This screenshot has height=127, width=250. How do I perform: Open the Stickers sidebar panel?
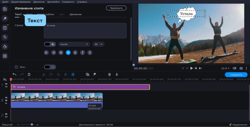coord(5,47)
